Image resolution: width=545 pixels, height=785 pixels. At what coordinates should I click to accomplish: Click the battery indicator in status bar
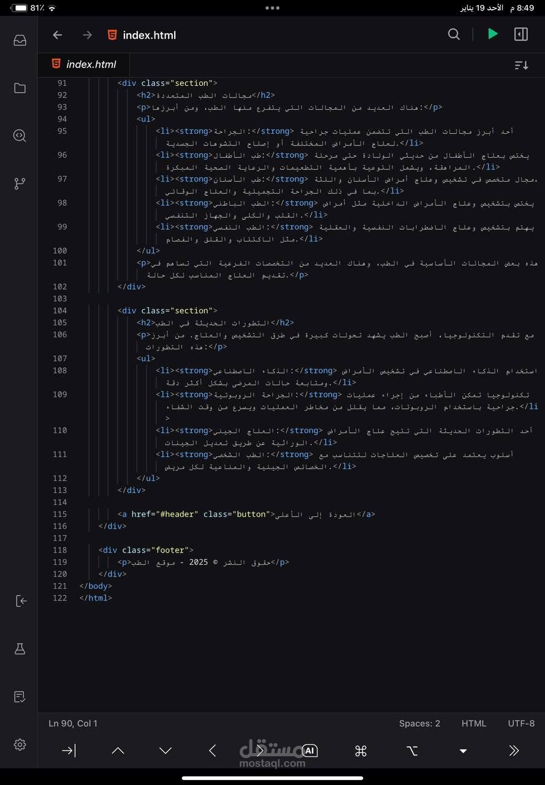click(20, 8)
